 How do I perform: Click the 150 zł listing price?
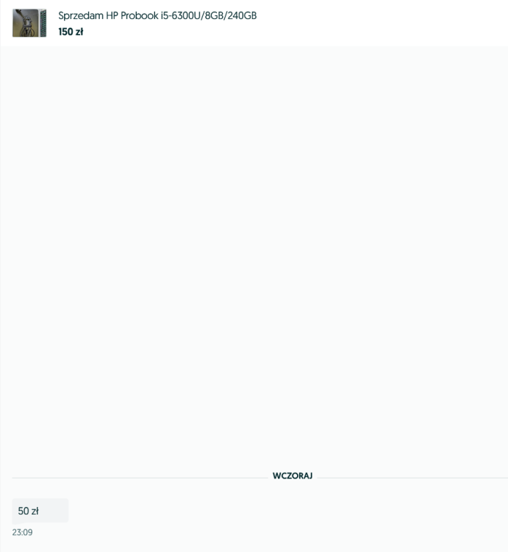[71, 32]
